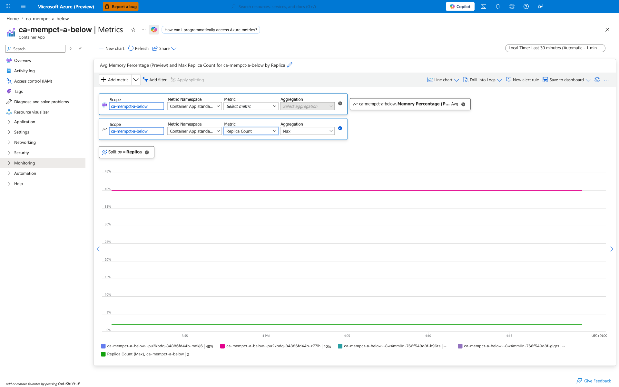This screenshot has height=387, width=619.
Task: Open Cloud Shell from the top bar
Action: coord(484,6)
